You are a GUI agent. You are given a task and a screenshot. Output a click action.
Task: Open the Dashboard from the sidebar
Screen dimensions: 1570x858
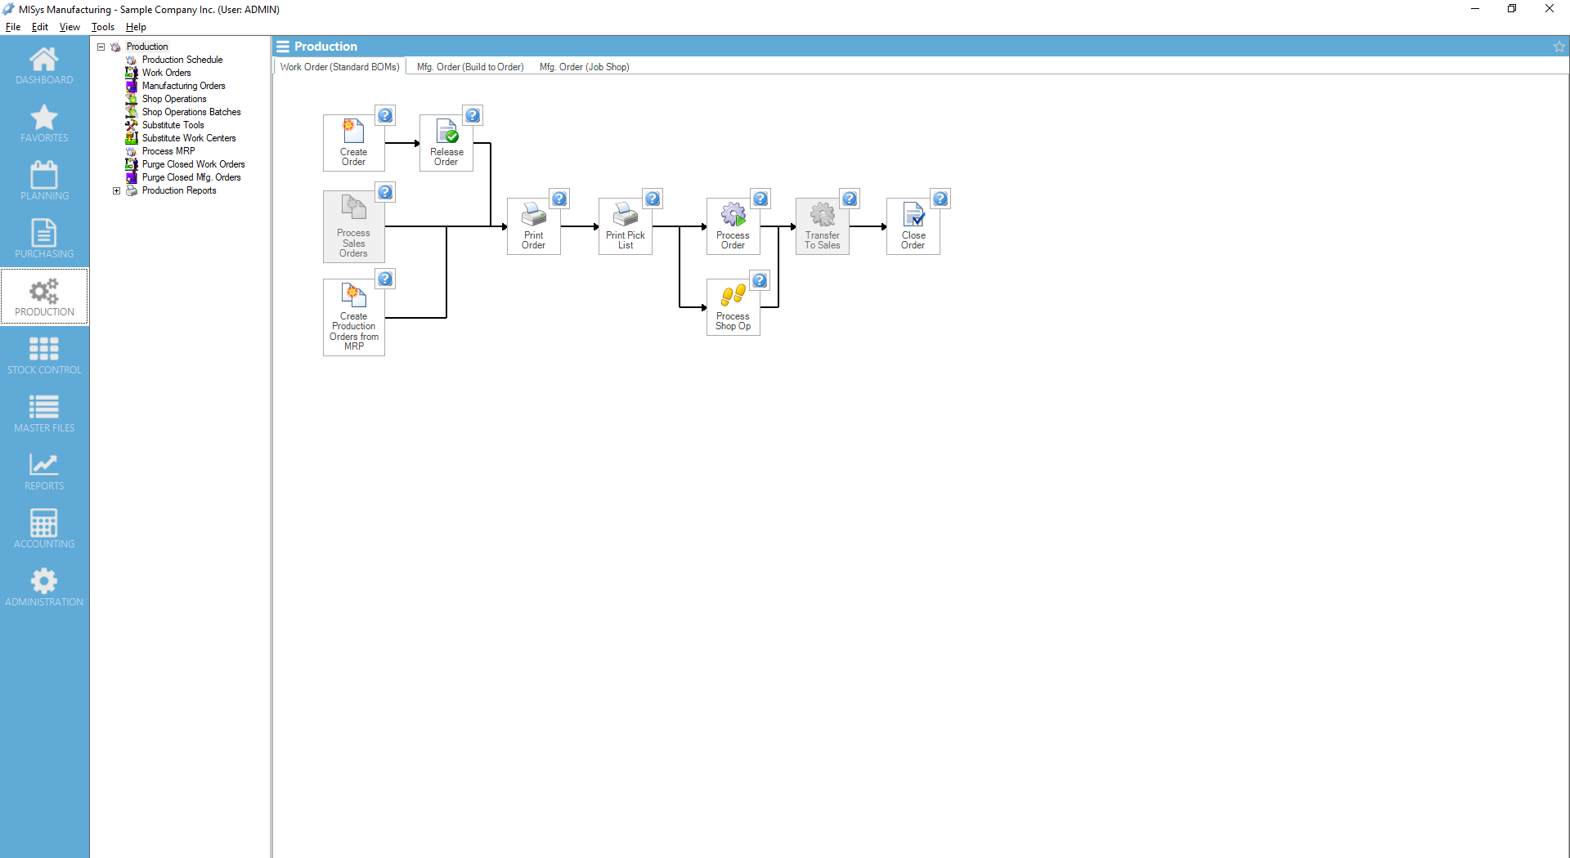tap(44, 65)
